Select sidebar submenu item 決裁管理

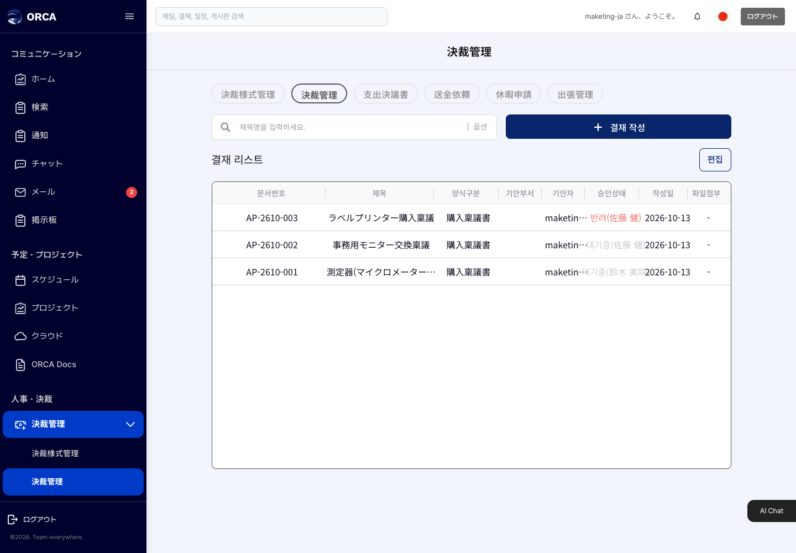73,482
